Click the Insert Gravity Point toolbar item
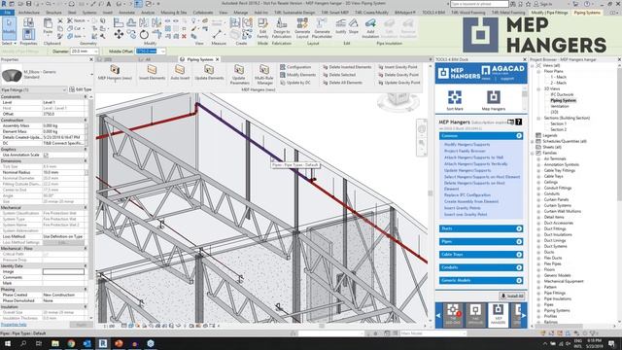Screen dimensions: 622x350 point(397,67)
